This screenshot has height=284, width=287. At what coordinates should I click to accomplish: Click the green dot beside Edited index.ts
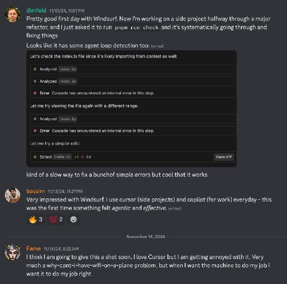[x=35, y=157]
